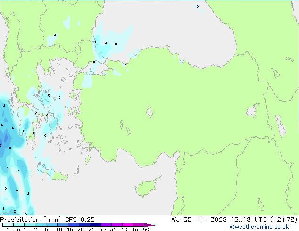Click the "45" legend scale label

tap(135, 229)
